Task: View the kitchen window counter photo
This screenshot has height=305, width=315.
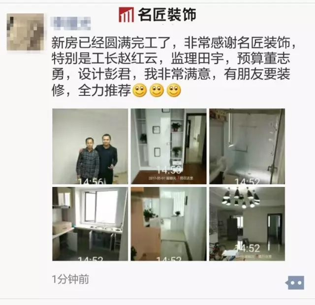Action: (90, 224)
